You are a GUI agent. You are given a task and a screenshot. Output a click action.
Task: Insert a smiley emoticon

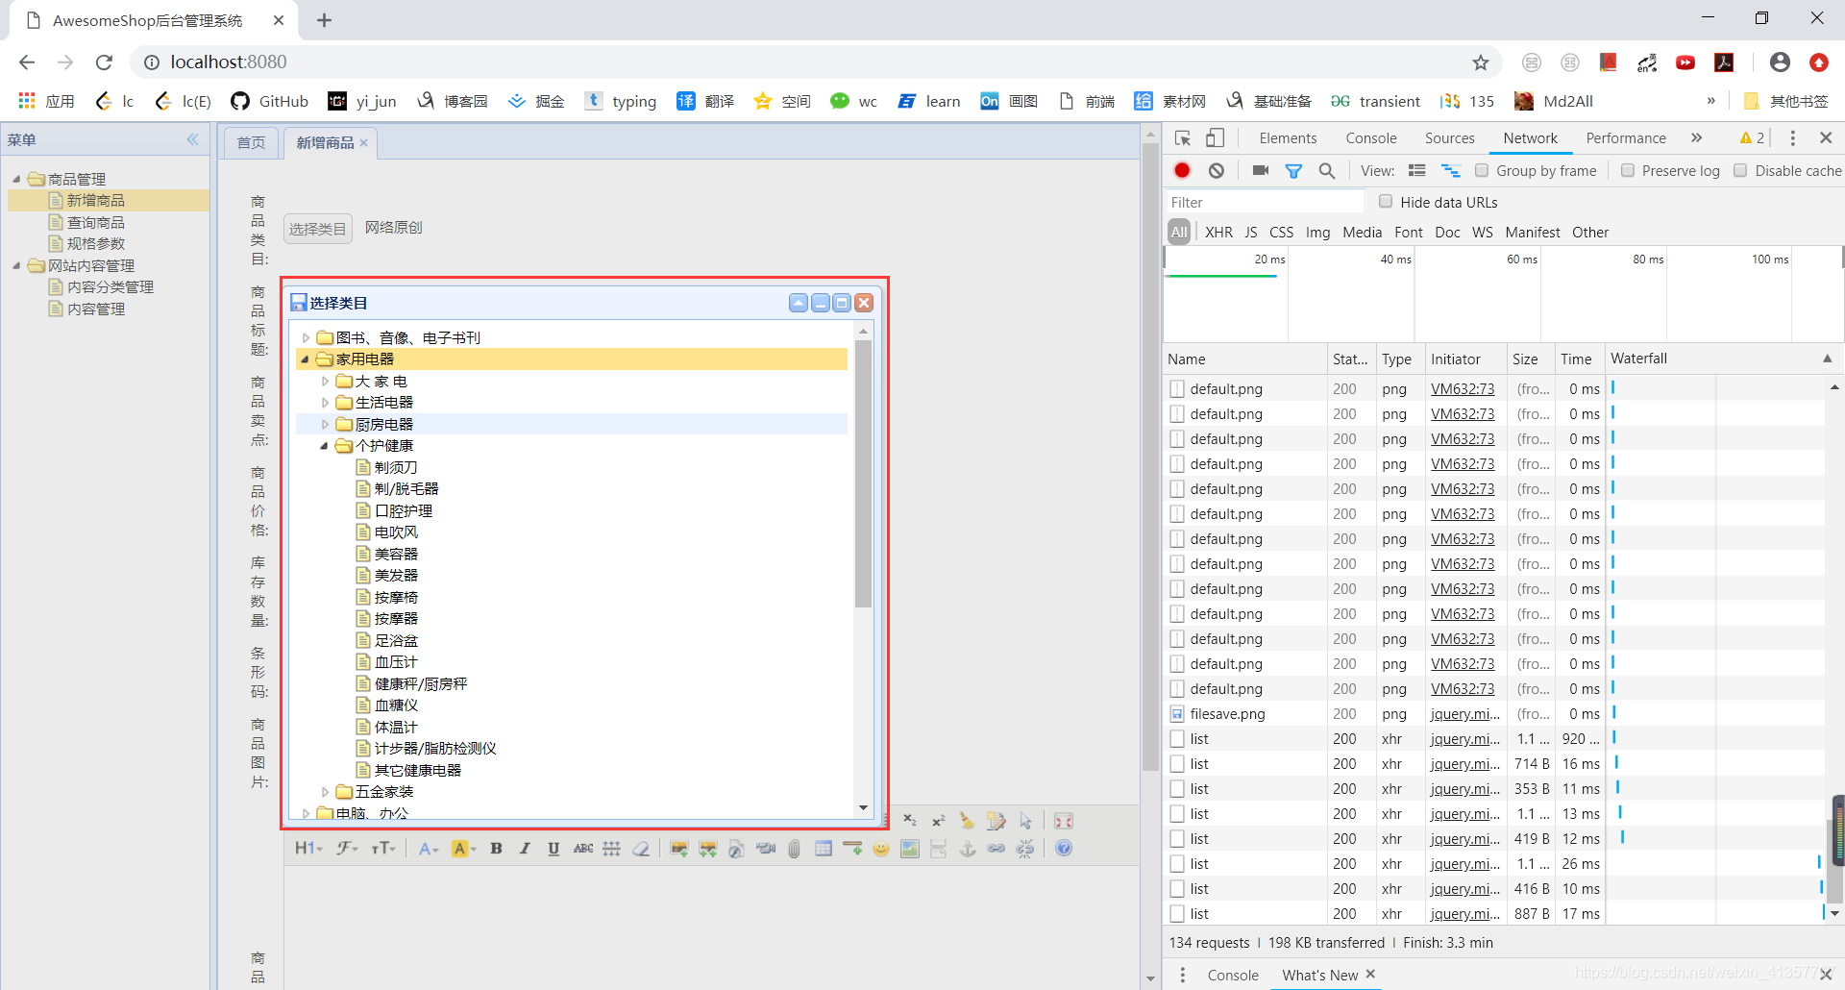point(881,848)
